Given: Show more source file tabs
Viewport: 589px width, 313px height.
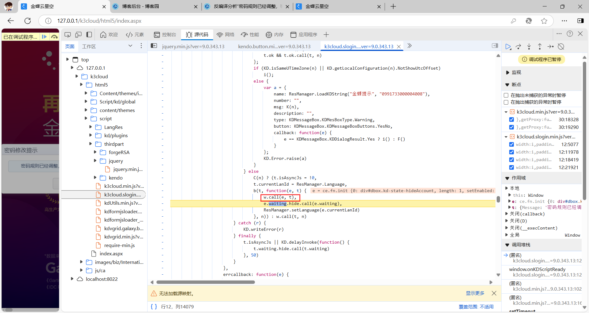Looking at the screenshot, I should point(409,46).
